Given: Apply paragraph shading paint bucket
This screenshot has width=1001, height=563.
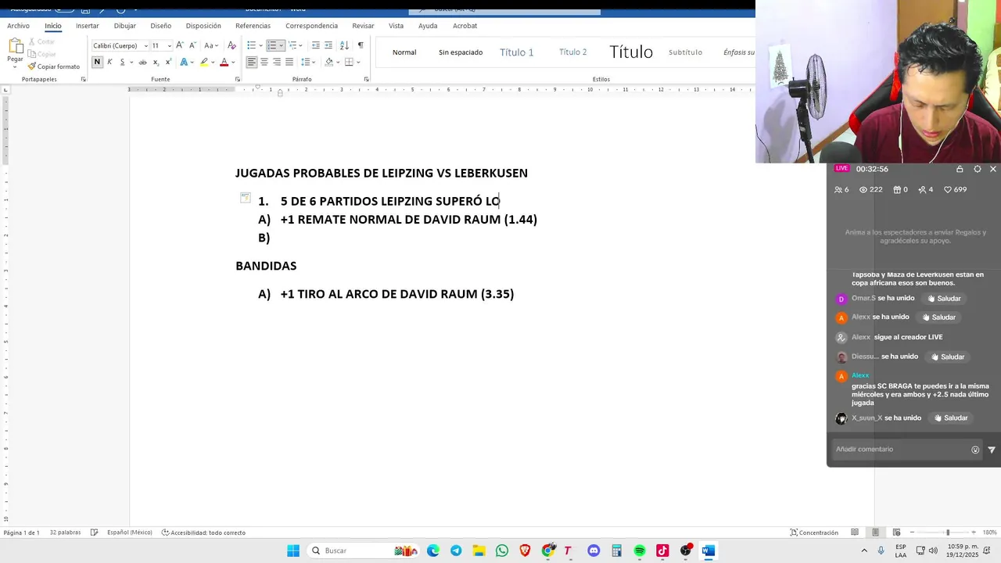Looking at the screenshot, I should click(x=328, y=62).
